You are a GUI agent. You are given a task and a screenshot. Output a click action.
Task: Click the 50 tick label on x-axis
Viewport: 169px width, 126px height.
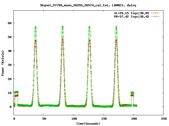coord(44,119)
